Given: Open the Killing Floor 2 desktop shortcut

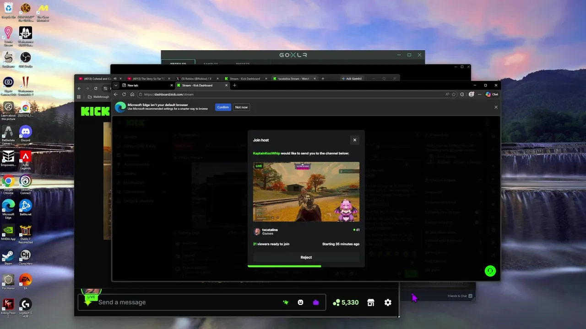Looking at the screenshot, I should [x=8, y=308].
